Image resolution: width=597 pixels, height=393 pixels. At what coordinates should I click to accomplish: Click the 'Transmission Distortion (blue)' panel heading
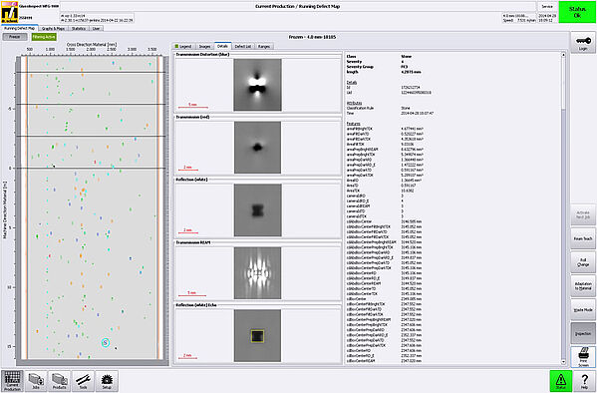tap(202, 55)
